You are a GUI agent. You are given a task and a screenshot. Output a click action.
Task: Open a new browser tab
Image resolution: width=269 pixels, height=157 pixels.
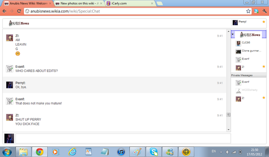[160, 3]
